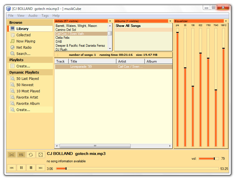236x179 pixels.
Task: Click the 50 Last Played icon
Action: tap(12, 78)
